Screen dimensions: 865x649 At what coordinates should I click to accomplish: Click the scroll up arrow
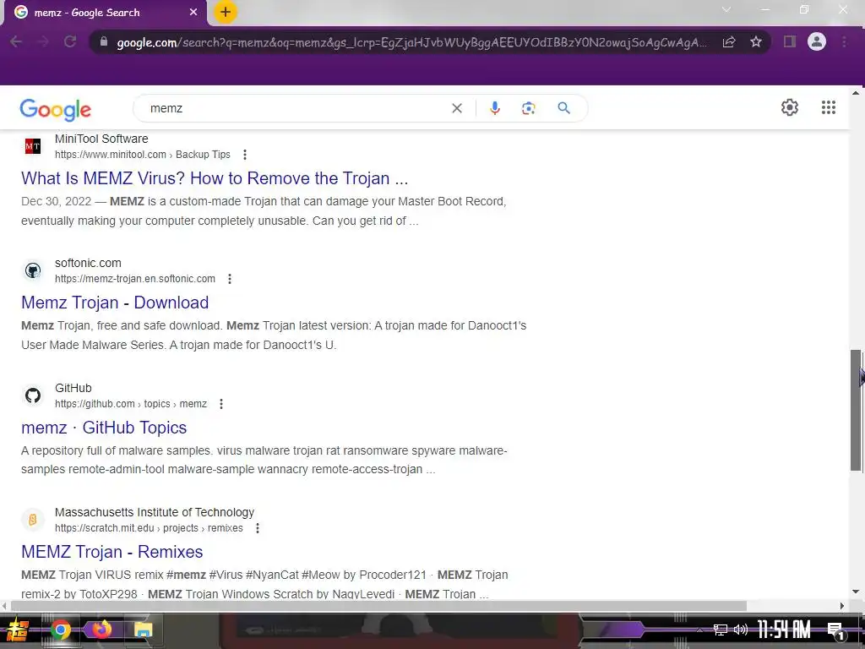[x=855, y=93]
